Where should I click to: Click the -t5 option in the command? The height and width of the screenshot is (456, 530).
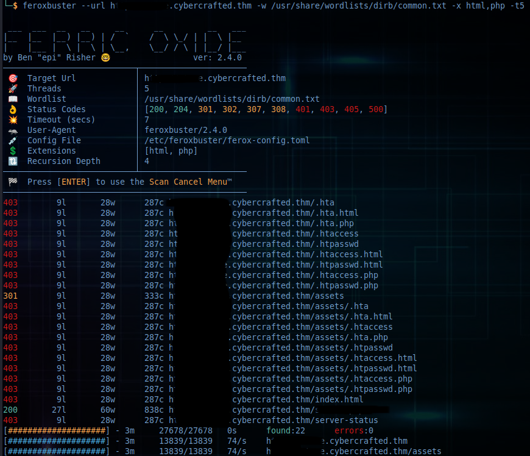[517, 5]
